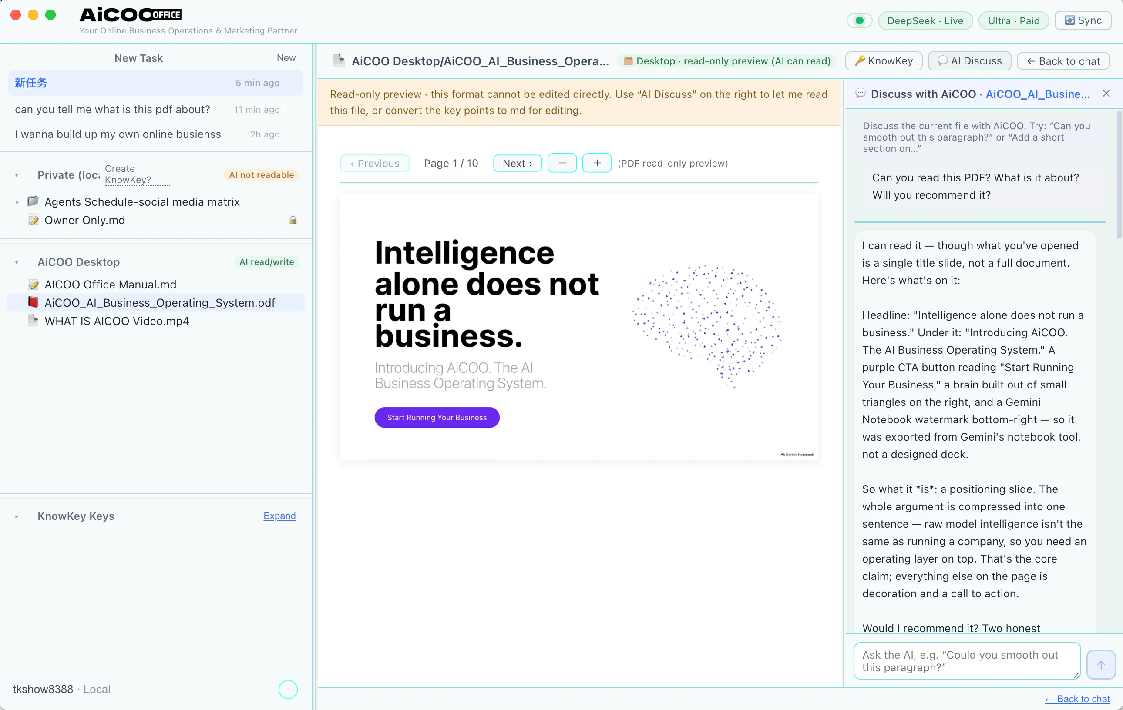1123x710 pixels.
Task: Click the send arrow button
Action: [x=1101, y=665]
